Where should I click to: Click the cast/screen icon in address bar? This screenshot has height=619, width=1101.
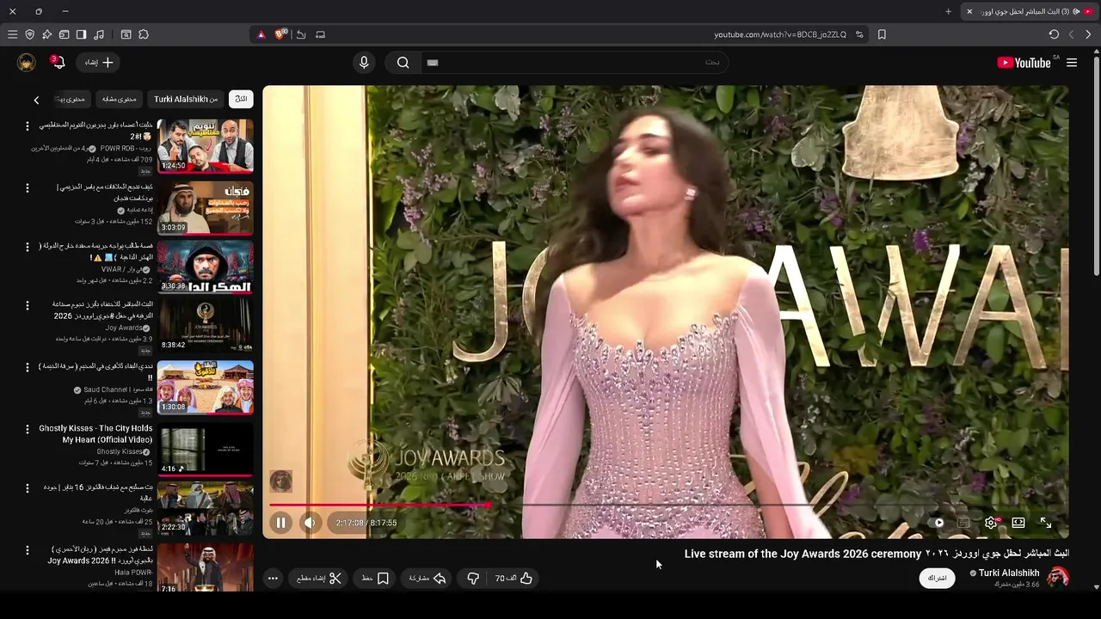(320, 34)
